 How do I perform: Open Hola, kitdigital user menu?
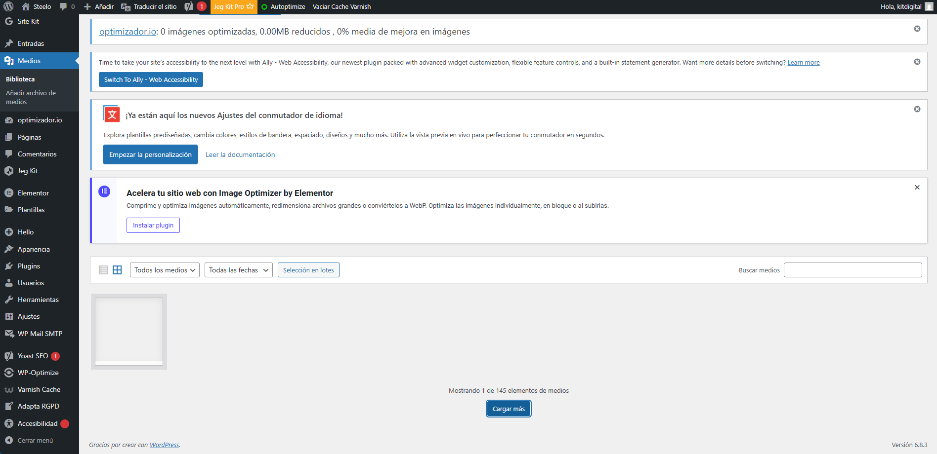[x=905, y=6]
